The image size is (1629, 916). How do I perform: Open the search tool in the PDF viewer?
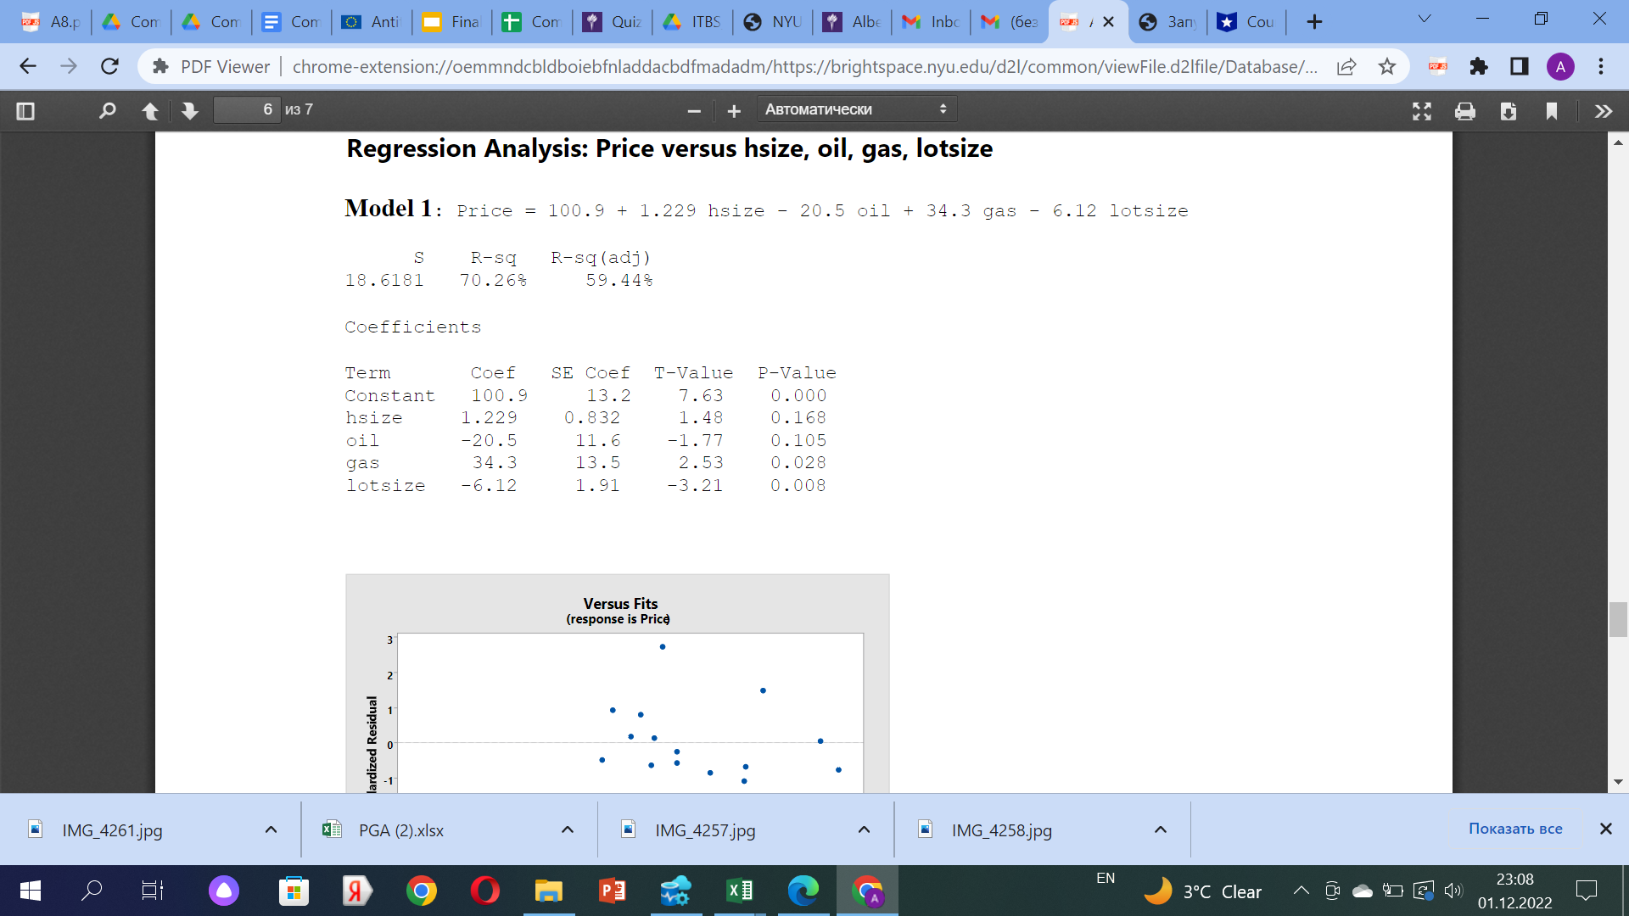[x=107, y=110]
